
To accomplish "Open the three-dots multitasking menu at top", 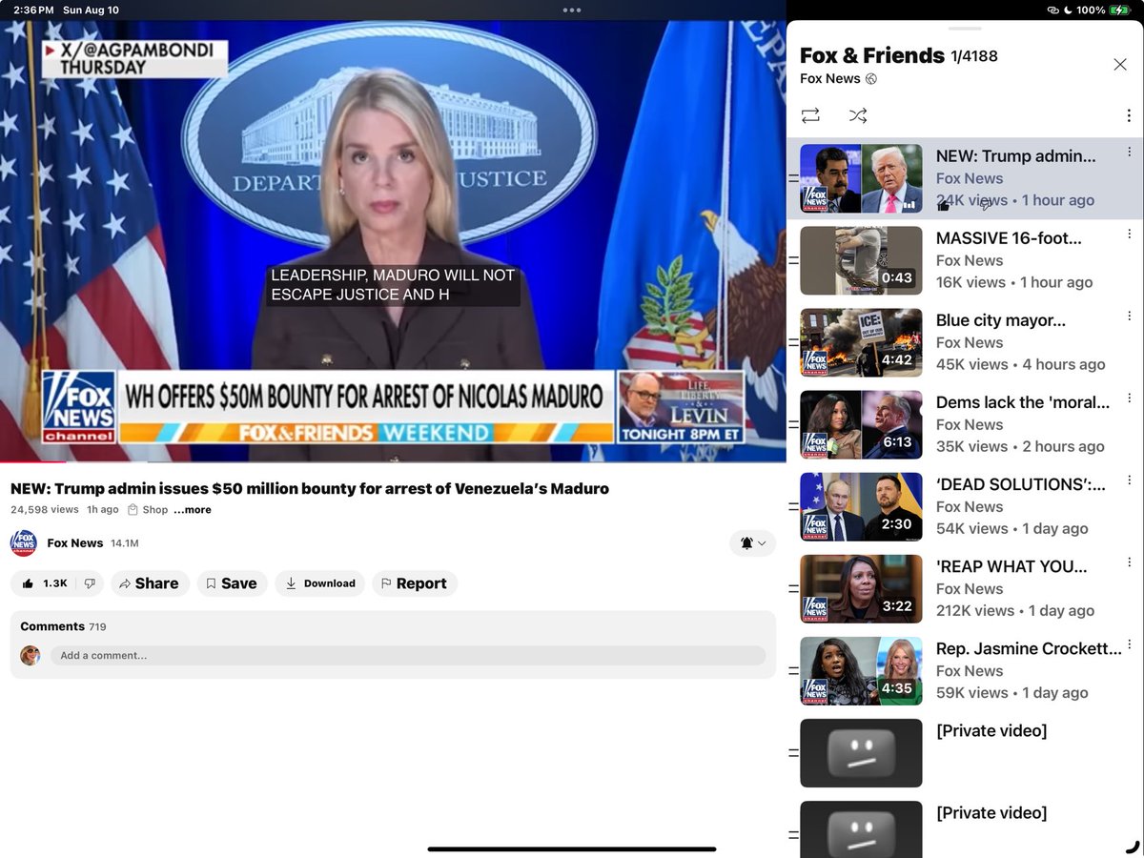I will 572,10.
